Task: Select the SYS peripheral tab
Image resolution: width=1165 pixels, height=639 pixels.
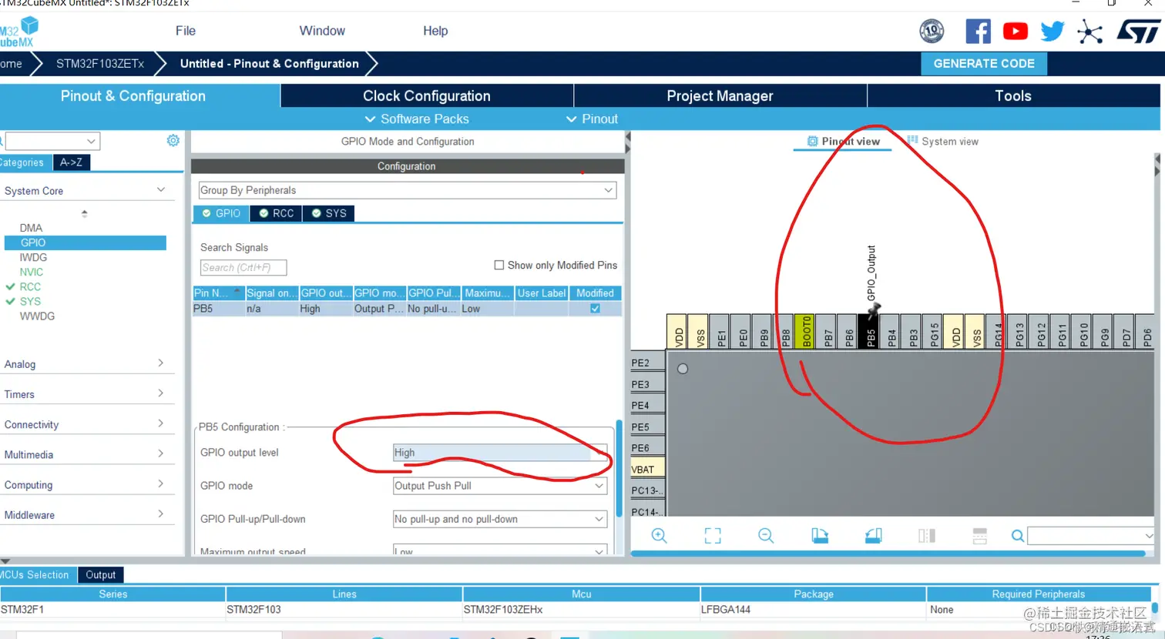Action: tap(328, 213)
